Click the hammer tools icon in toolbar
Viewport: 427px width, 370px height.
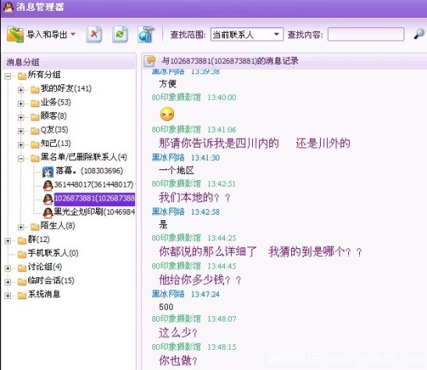click(146, 34)
